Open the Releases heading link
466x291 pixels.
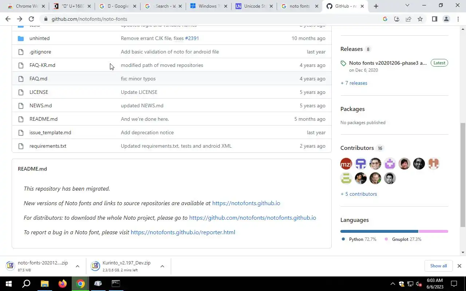[351, 49]
